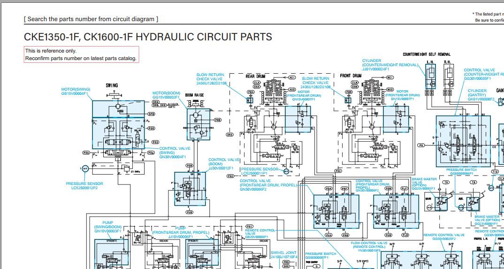Select the highlighted control valve block under PDA and PRP
Image resolution: width=504 pixels, height=269 pixels.
click(336, 211)
